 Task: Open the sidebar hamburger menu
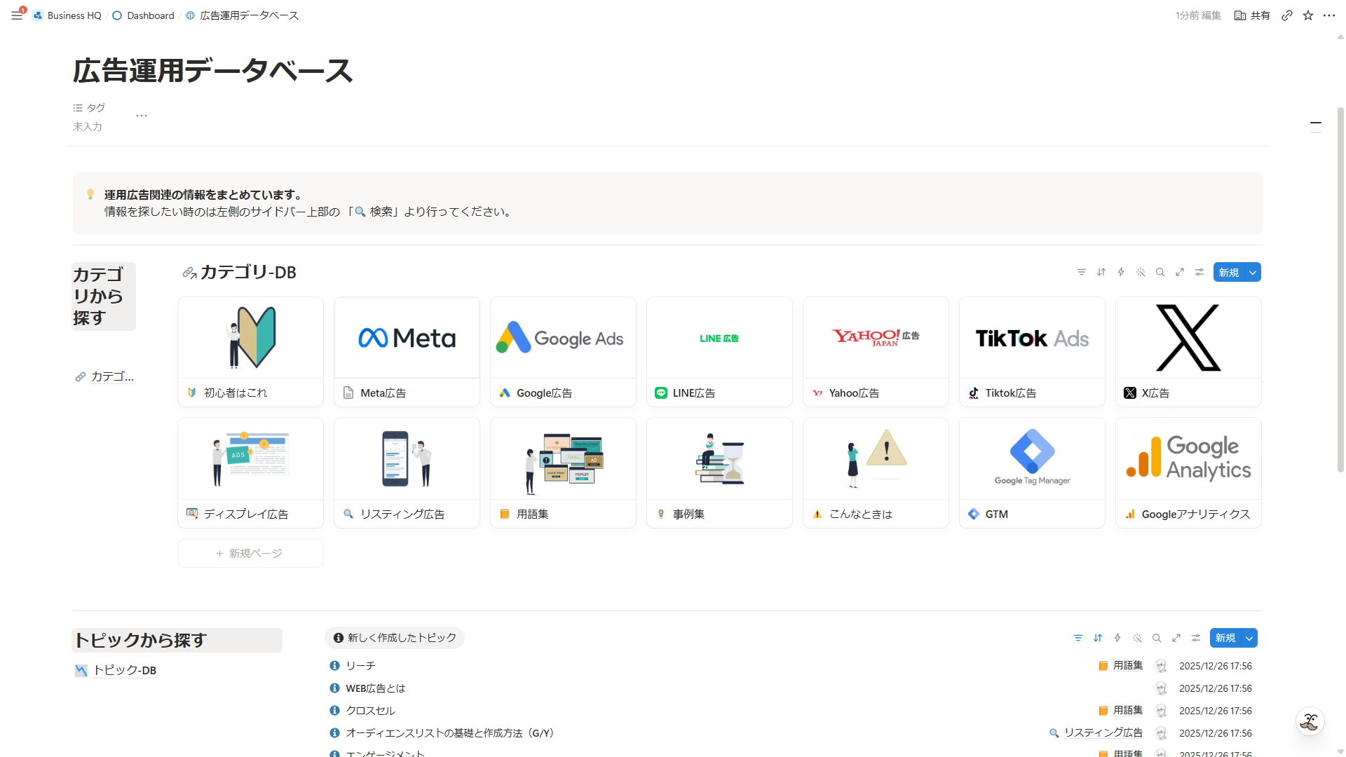(x=17, y=15)
